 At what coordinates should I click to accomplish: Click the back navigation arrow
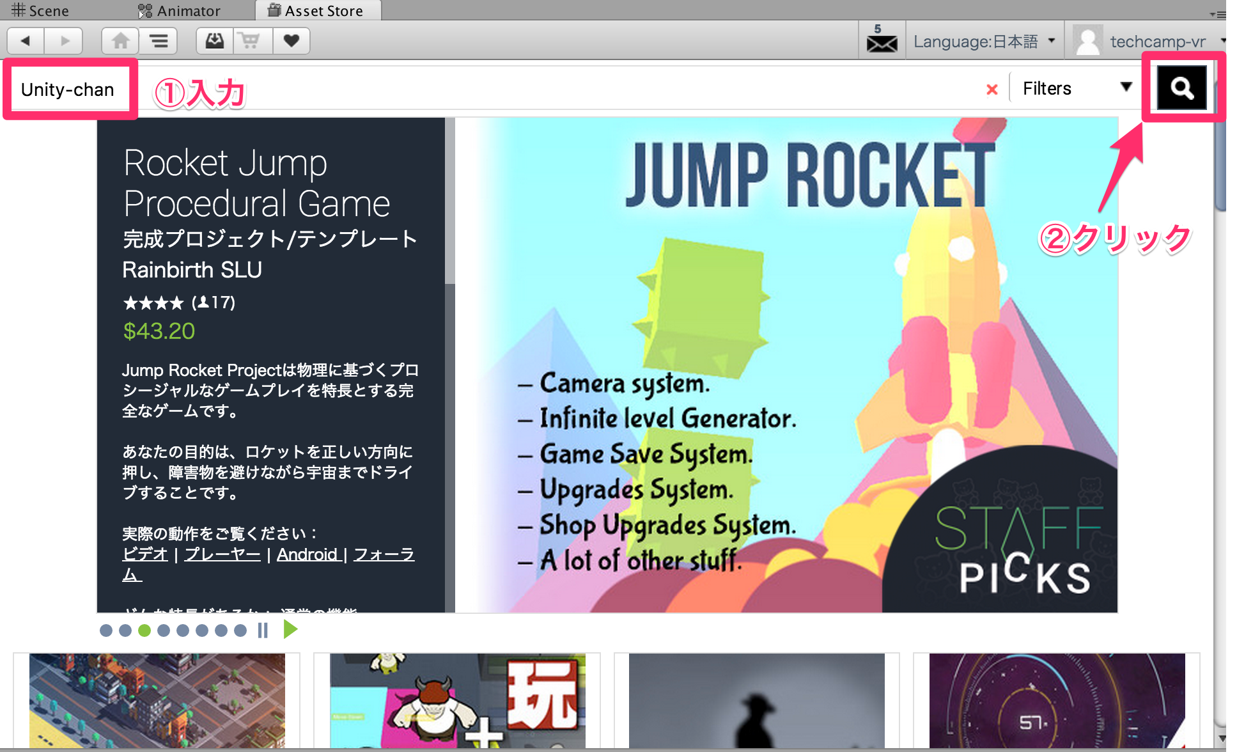click(26, 41)
